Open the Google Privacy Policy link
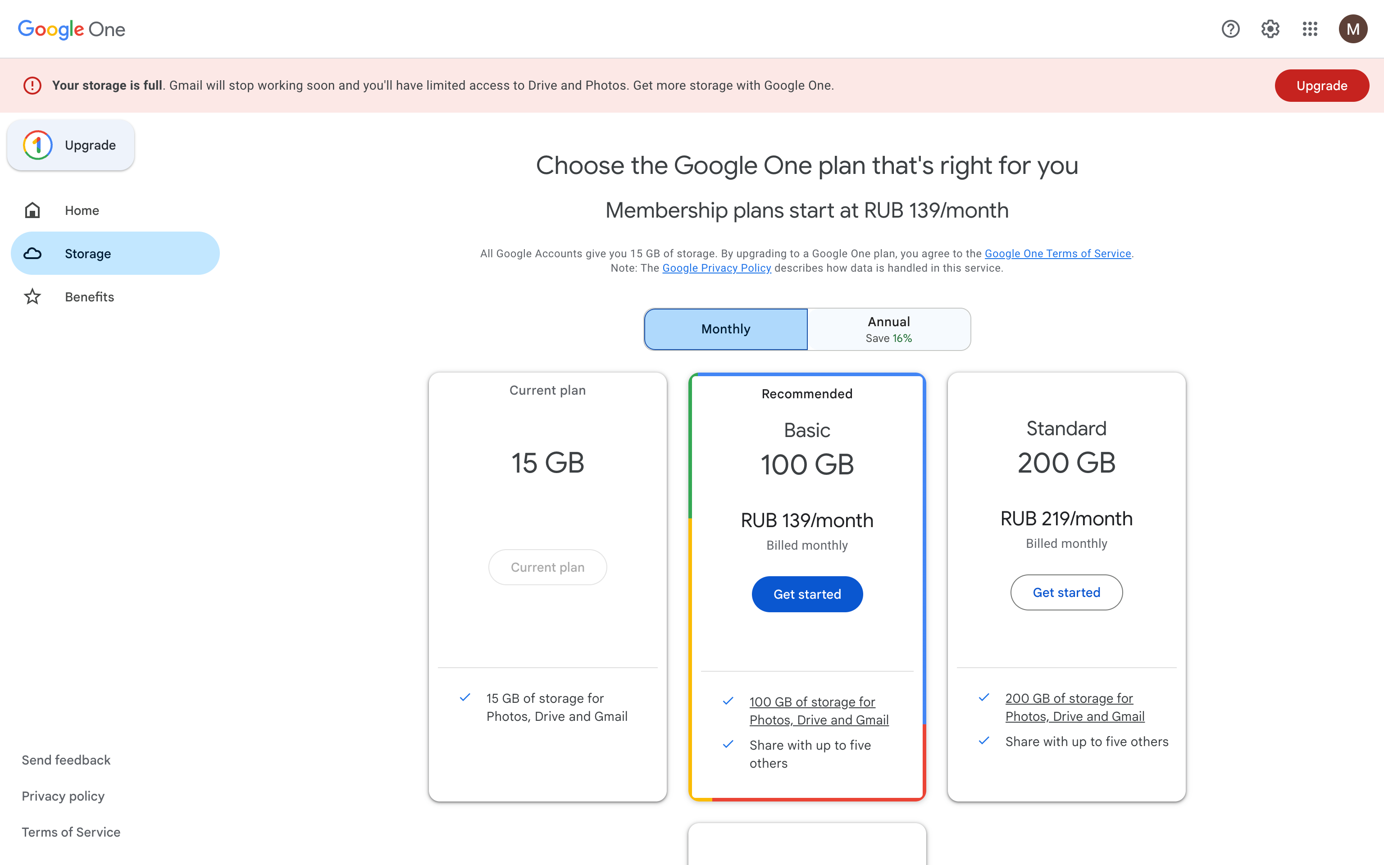This screenshot has height=865, width=1384. (x=717, y=269)
